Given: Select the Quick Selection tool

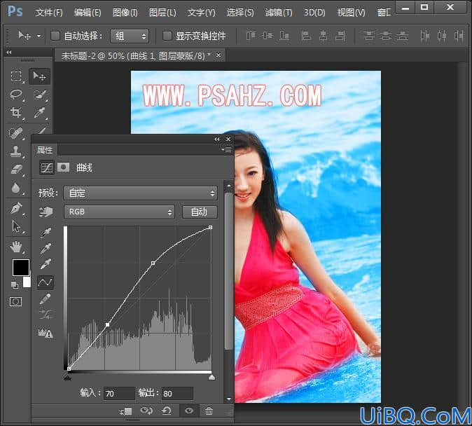Looking at the screenshot, I should click(39, 95).
